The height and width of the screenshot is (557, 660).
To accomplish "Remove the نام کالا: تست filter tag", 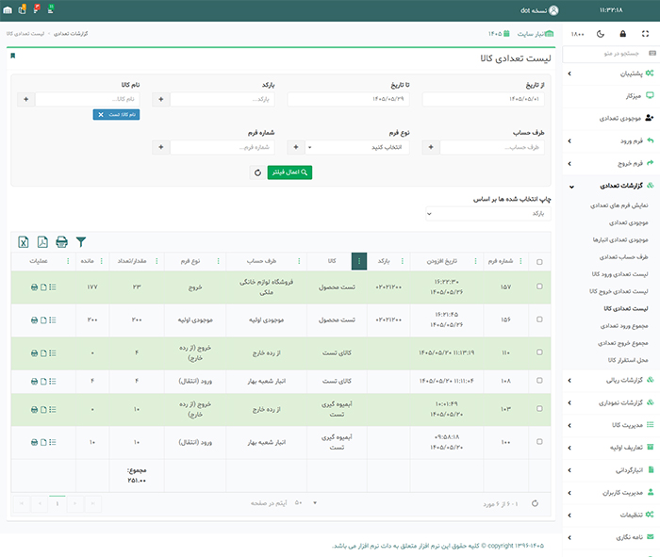I will click(x=101, y=114).
